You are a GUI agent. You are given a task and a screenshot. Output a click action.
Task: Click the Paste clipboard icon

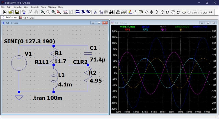click(106, 12)
